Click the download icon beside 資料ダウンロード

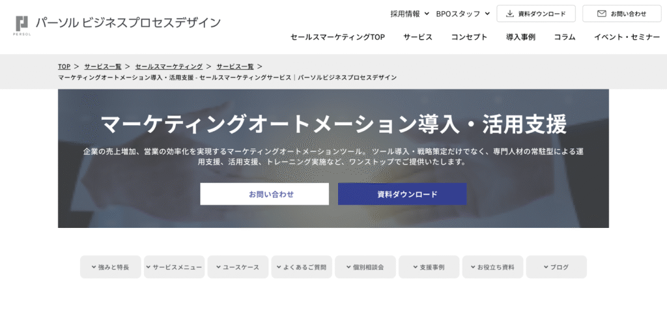(509, 14)
